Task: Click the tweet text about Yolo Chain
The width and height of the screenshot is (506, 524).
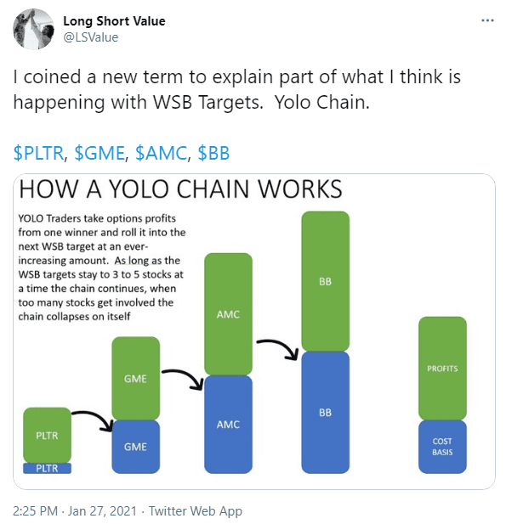Action: click(237, 89)
